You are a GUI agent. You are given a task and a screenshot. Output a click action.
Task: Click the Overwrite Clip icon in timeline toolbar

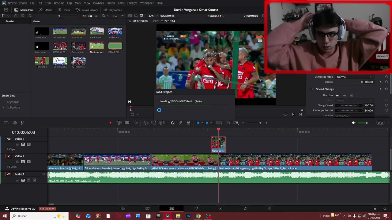[x=153, y=123]
